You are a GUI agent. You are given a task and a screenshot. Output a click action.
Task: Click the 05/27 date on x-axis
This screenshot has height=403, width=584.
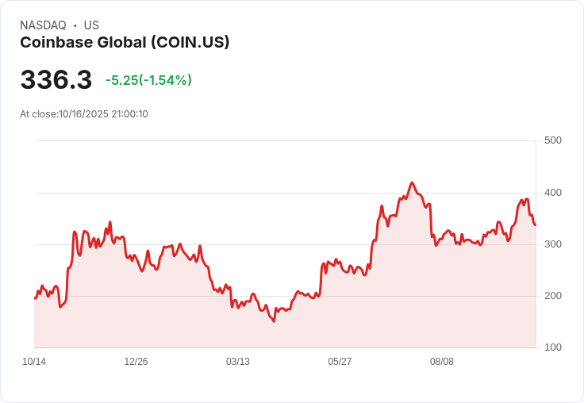point(340,362)
